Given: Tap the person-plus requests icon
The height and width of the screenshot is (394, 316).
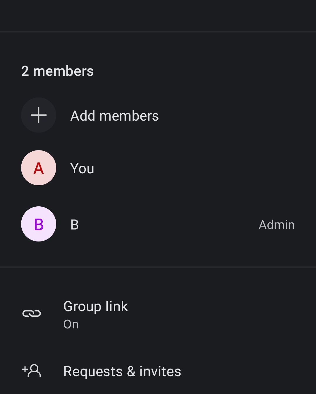Looking at the screenshot, I should coord(32,371).
